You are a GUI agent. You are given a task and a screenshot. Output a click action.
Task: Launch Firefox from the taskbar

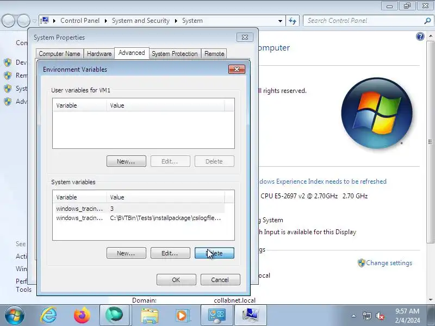click(82, 316)
